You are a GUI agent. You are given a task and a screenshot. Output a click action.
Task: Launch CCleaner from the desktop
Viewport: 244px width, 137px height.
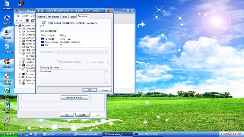(x=7, y=63)
